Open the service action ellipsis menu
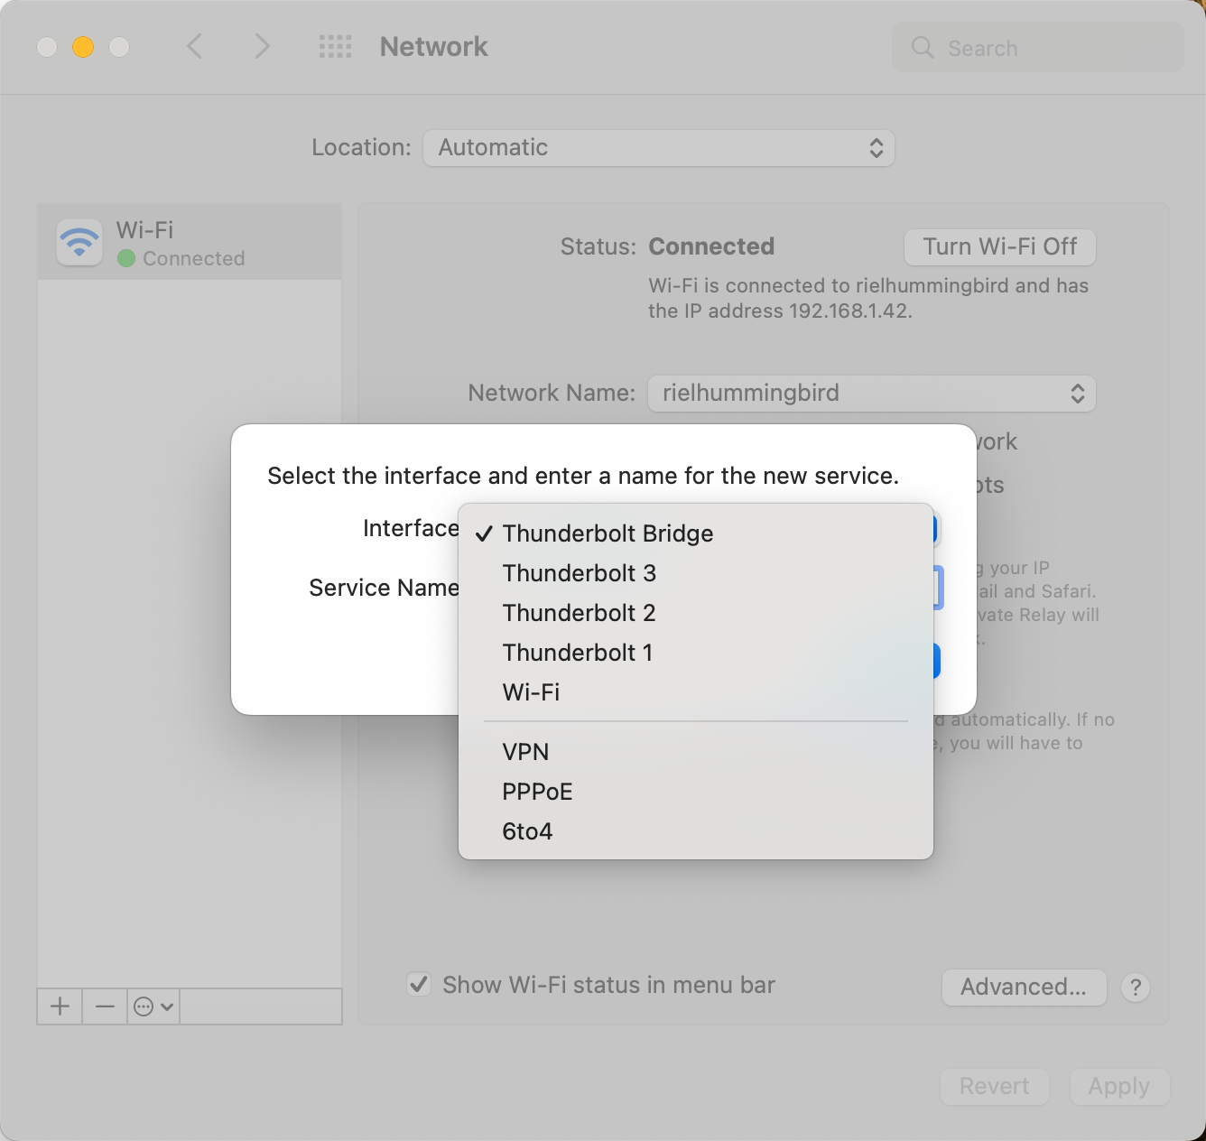The image size is (1206, 1141). [153, 1006]
